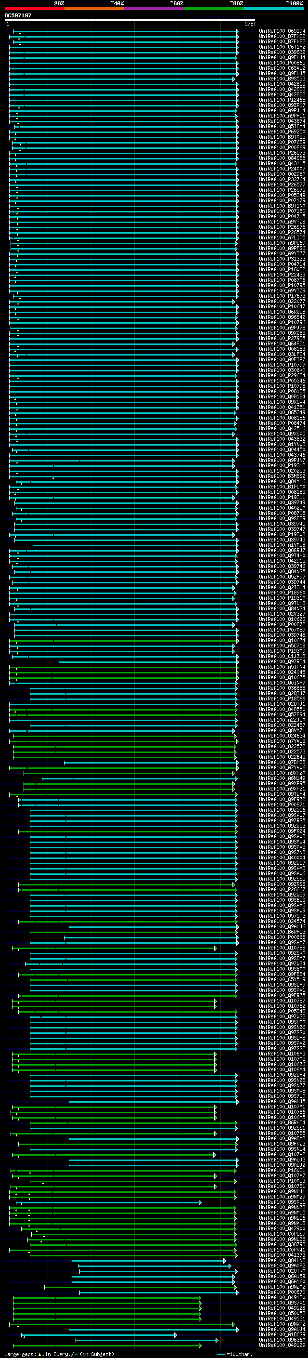The image size is (308, 1358).
Task: Select the UniRef100_P05348 label
Action: [x=282, y=1011]
